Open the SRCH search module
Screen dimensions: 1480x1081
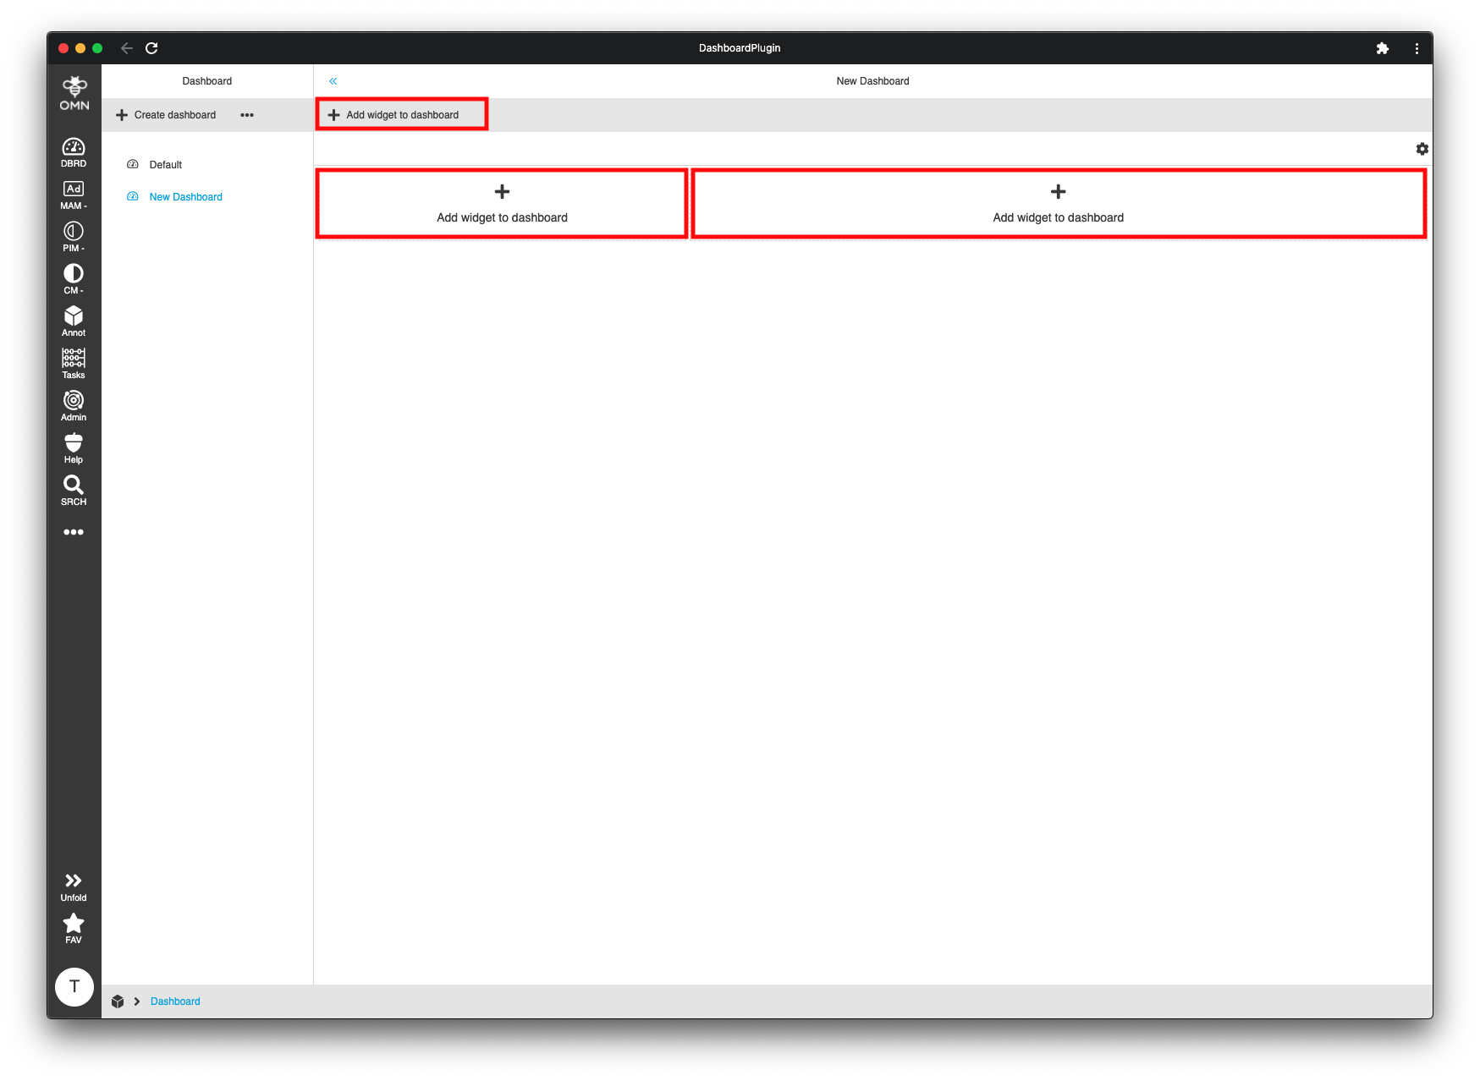pos(74,489)
